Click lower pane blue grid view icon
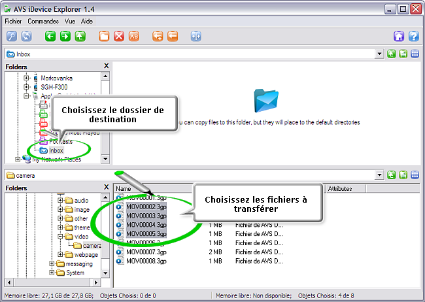The width and height of the screenshot is (425, 302). coord(415,175)
